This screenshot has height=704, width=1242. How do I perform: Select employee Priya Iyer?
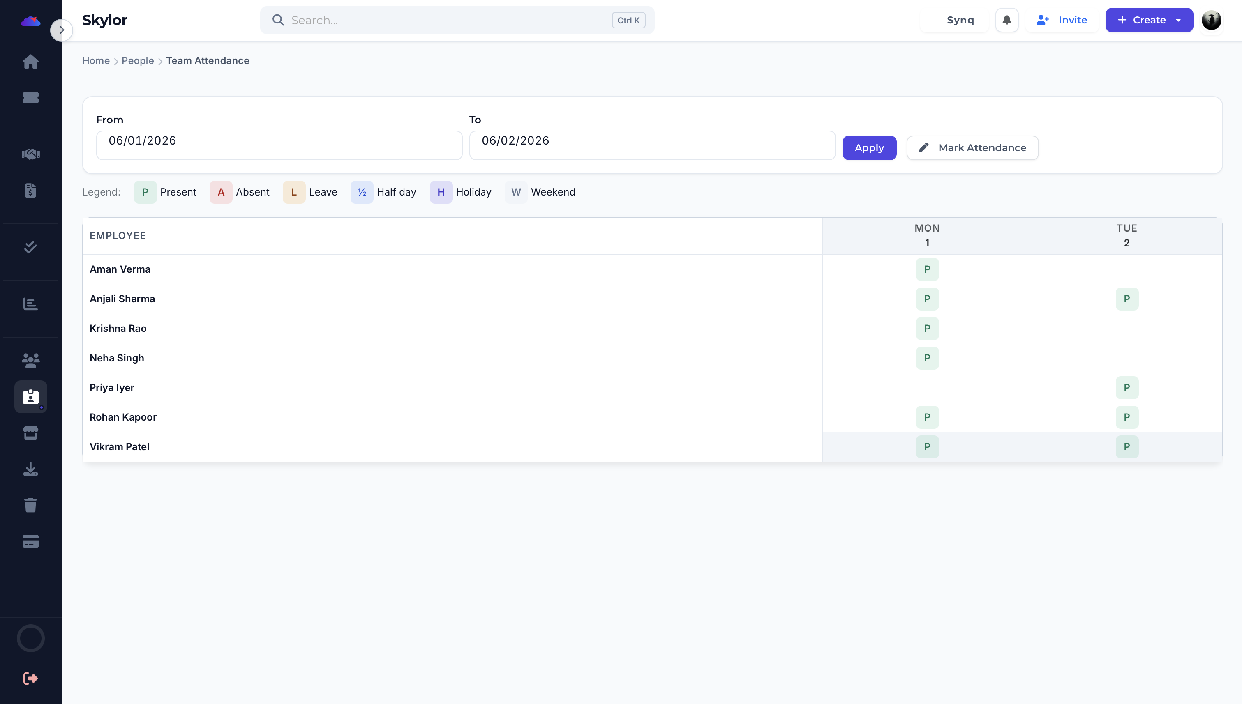tap(112, 387)
